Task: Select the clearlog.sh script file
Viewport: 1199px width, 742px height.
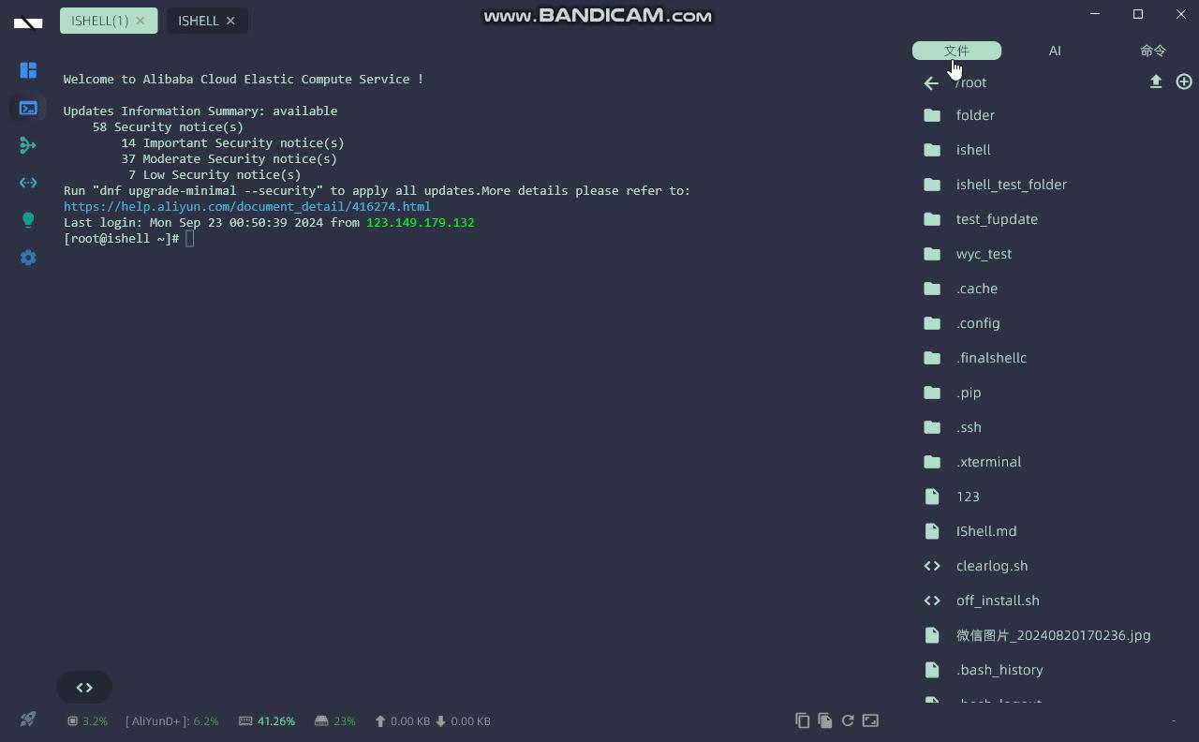Action: point(992,566)
